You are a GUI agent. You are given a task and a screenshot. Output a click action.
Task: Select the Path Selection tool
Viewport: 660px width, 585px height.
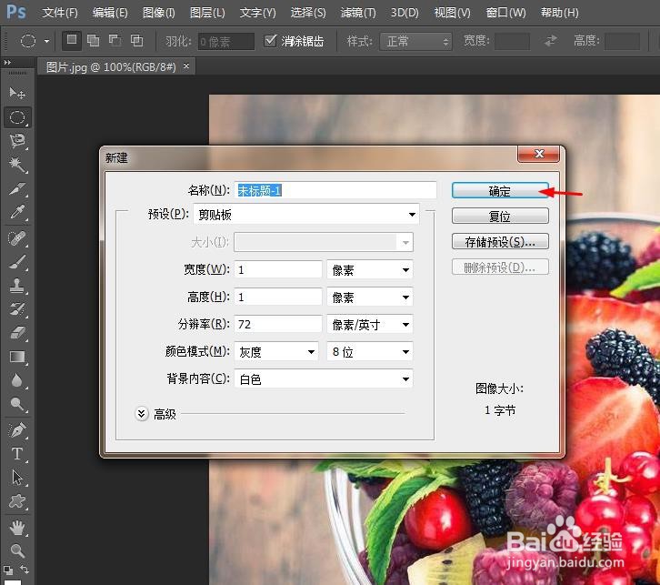click(x=17, y=478)
